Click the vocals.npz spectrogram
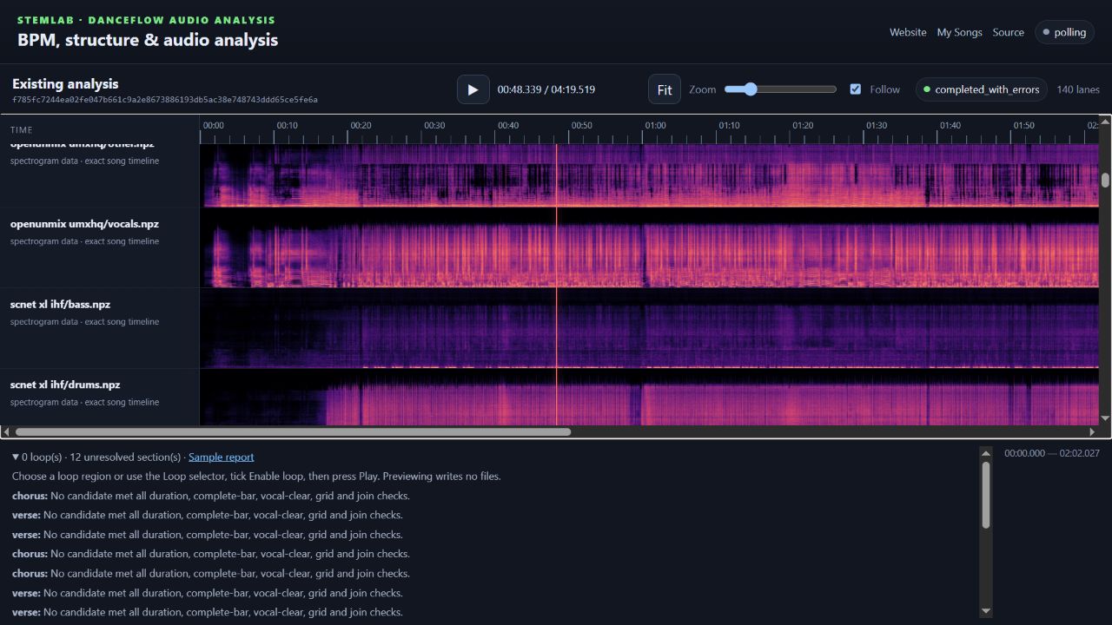 [x=649, y=248]
